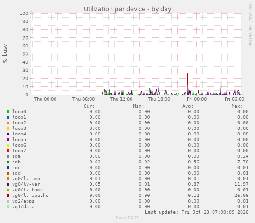Click the Cur: column header

click(89, 106)
